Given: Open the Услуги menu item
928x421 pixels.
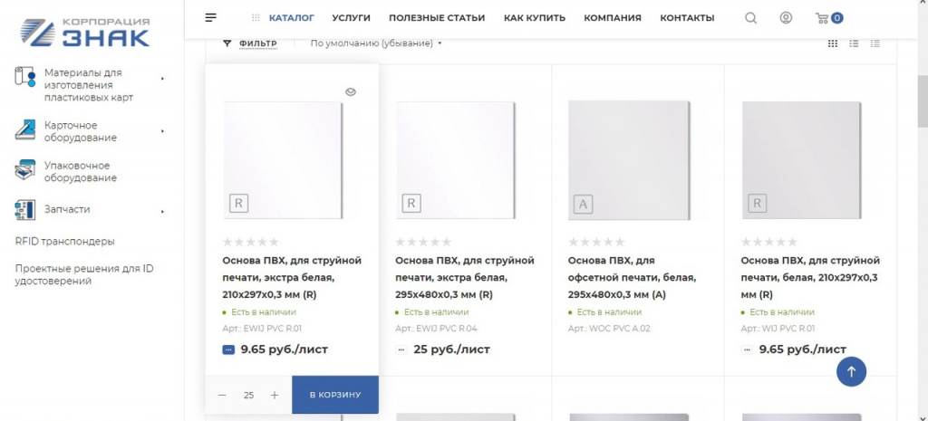Looking at the screenshot, I should click(x=352, y=17).
